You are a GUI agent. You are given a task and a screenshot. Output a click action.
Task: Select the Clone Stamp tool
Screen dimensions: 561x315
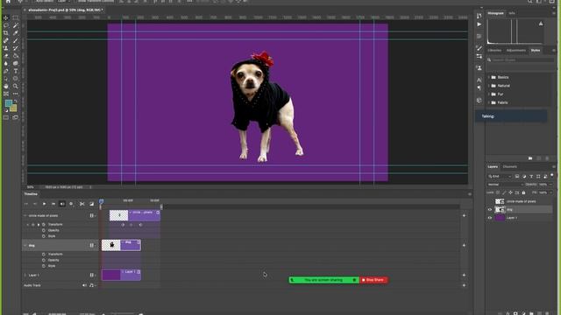[6, 48]
